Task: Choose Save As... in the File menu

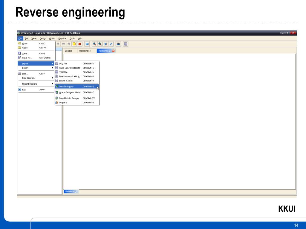Action: point(36,58)
